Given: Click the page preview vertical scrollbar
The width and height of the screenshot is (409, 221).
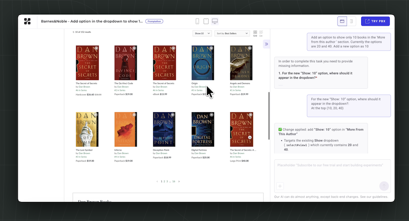Looking at the screenshot, I should click(269, 116).
